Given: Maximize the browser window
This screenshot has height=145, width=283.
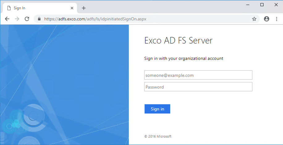Looking at the screenshot, I should [x=262, y=5].
